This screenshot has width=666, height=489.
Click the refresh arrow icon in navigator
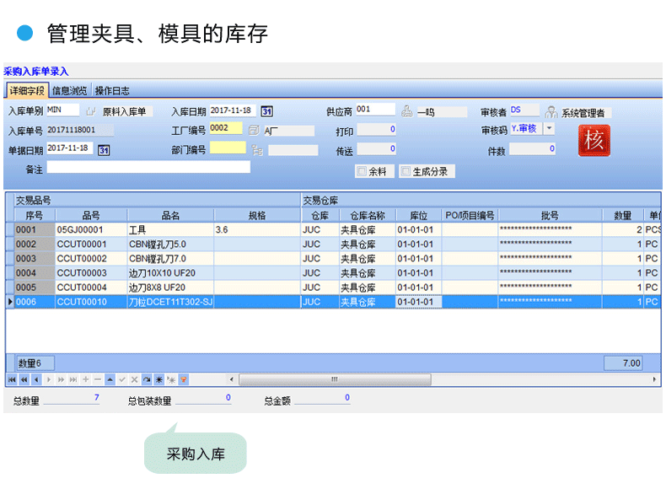point(147,380)
